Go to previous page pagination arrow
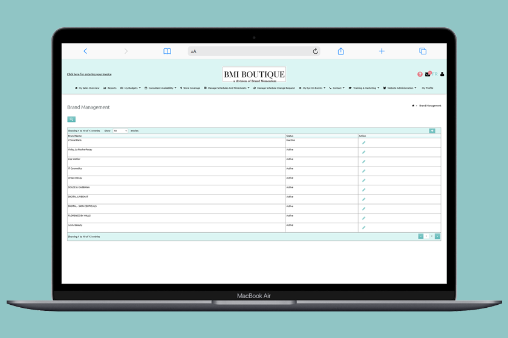 [x=420, y=237]
